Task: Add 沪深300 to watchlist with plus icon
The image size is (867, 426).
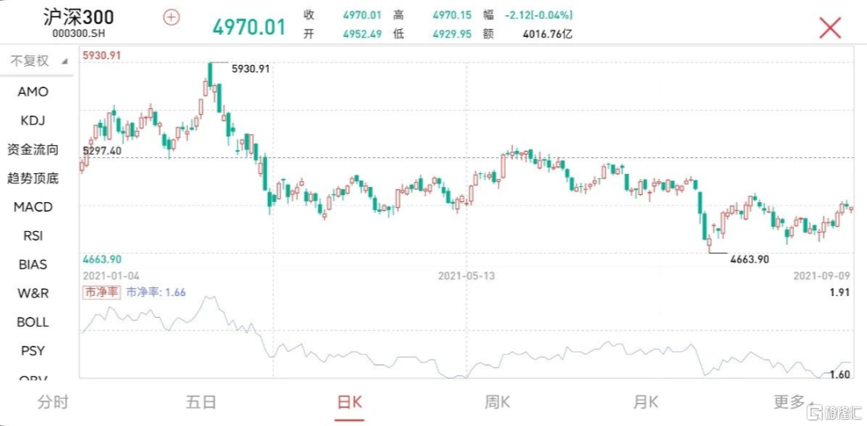Action: pos(171,17)
